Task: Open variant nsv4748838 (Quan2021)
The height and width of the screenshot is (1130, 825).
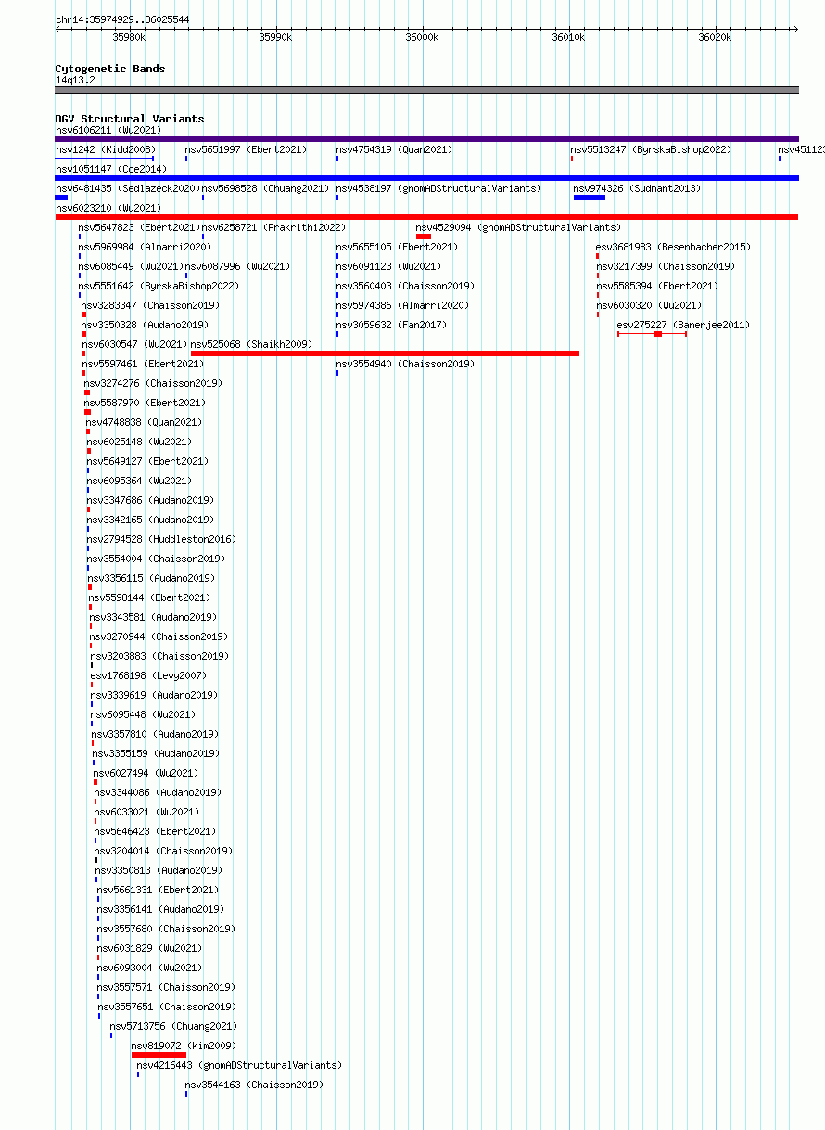Action: (x=144, y=422)
